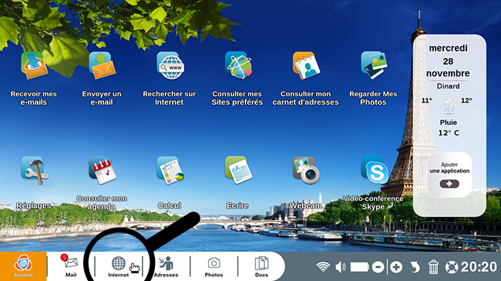Open Envoyer un e-mail app
This screenshot has height=281, width=501.
click(102, 66)
